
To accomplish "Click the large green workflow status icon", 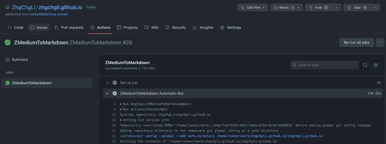I will tap(8, 42).
